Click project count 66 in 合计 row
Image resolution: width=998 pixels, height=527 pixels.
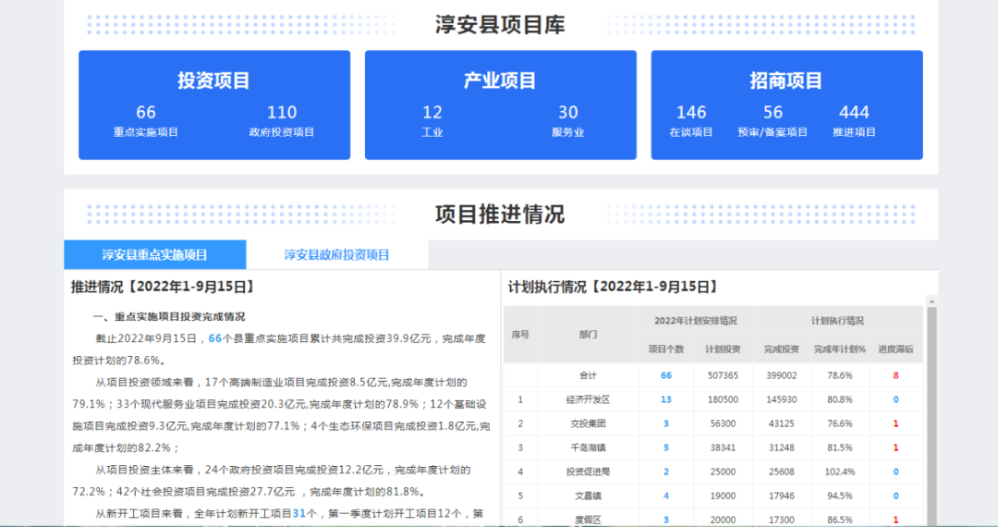click(x=665, y=375)
